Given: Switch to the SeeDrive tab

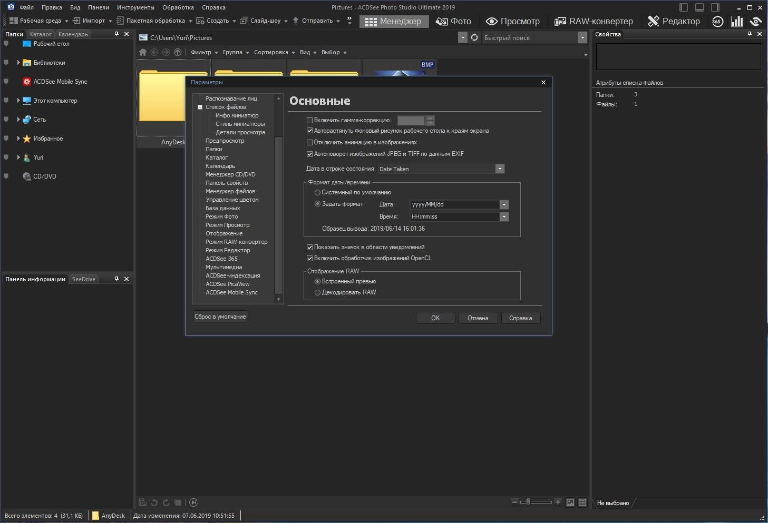Looking at the screenshot, I should pyautogui.click(x=84, y=279).
